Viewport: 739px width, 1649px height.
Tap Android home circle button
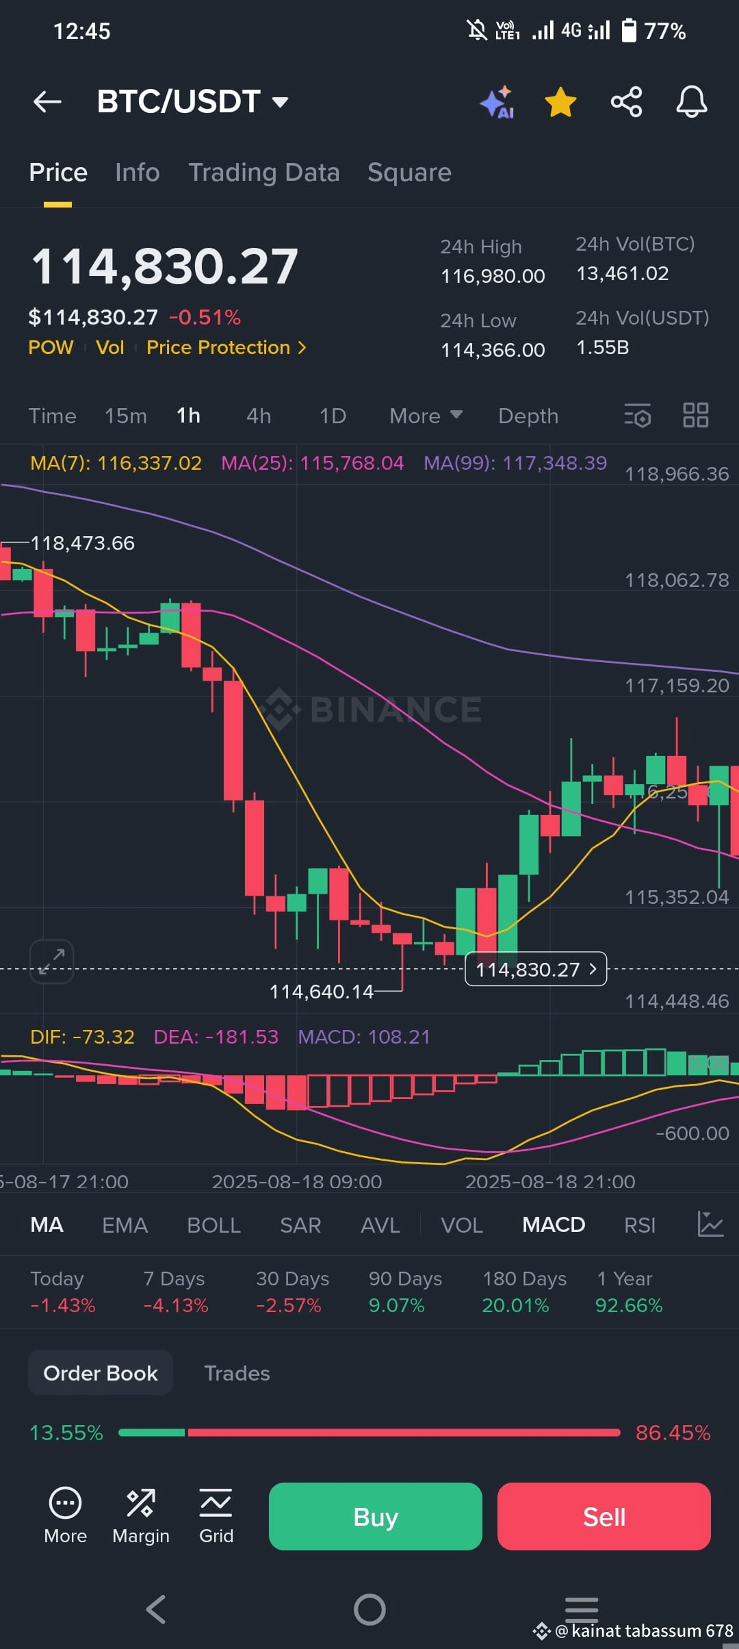[x=369, y=1609]
